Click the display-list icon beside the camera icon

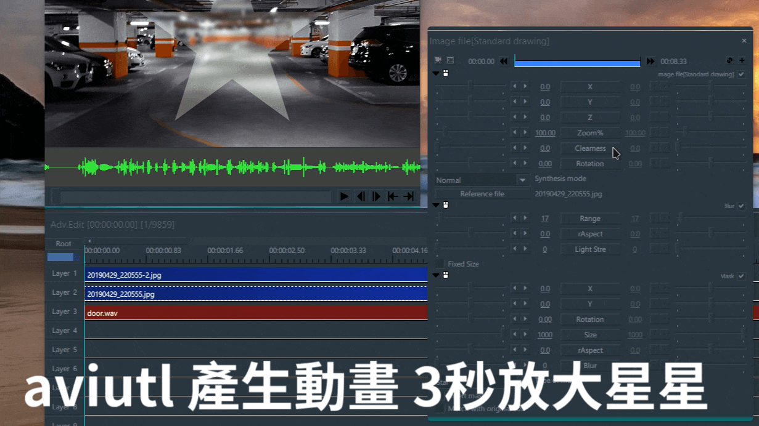[450, 61]
